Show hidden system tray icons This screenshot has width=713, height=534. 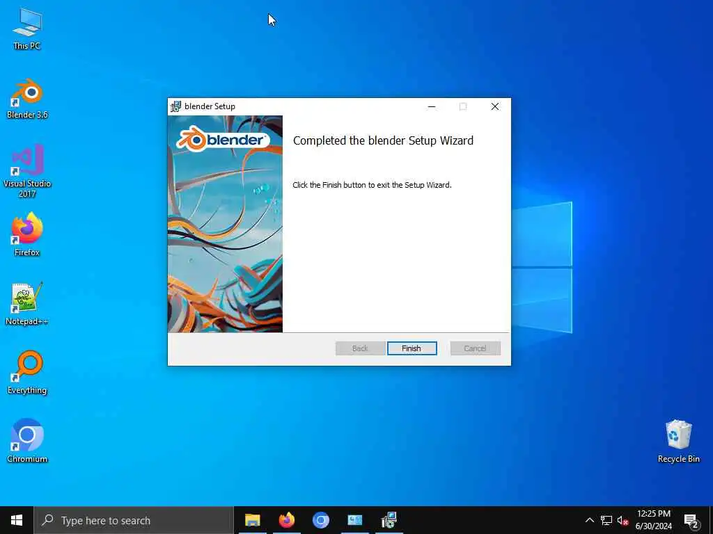pos(589,520)
